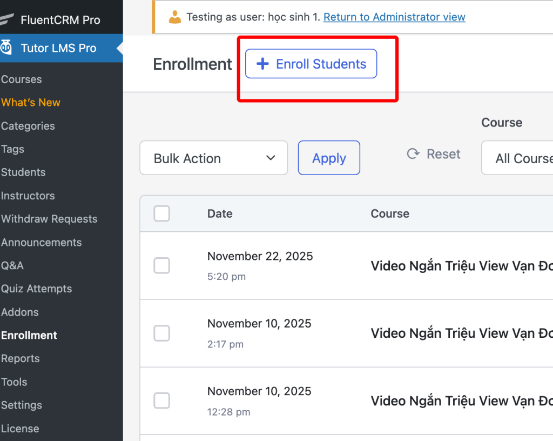Viewport: 553px width, 441px height.
Task: Go to Students in the sidebar
Action: (23, 172)
